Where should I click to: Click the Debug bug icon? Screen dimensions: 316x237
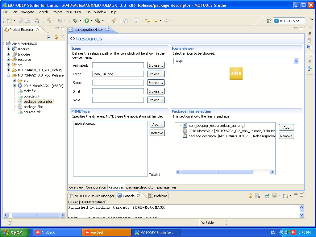(76, 21)
